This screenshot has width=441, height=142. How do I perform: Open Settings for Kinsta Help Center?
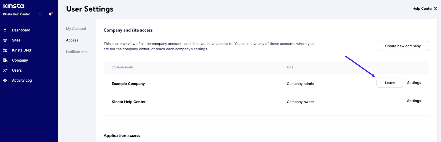(414, 101)
